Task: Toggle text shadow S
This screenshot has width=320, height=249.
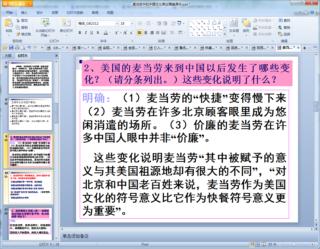Action: 98,32
